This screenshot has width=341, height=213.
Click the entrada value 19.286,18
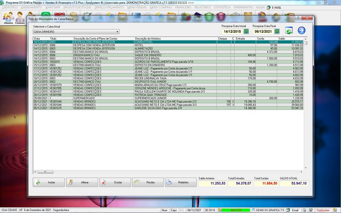[x=246, y=101]
